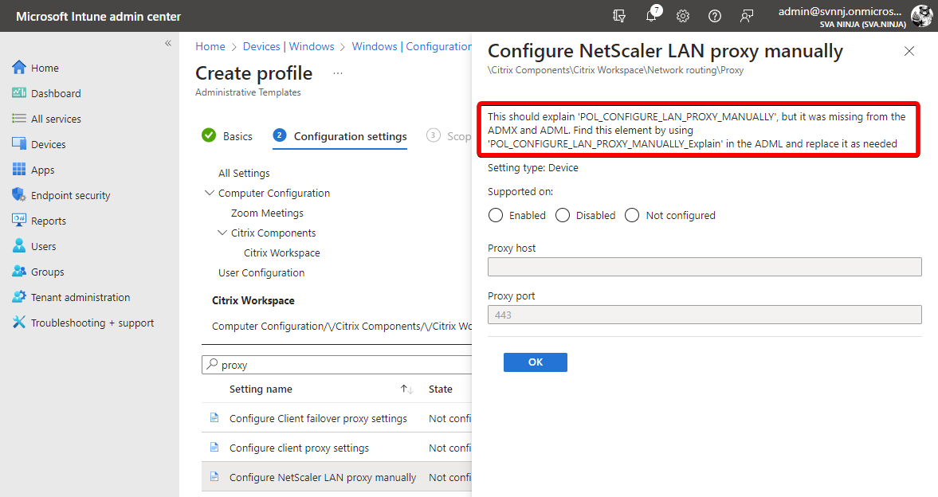Viewport: 938px width, 497px height.
Task: Click the search magnifier icon in filter box
Action: click(x=212, y=364)
